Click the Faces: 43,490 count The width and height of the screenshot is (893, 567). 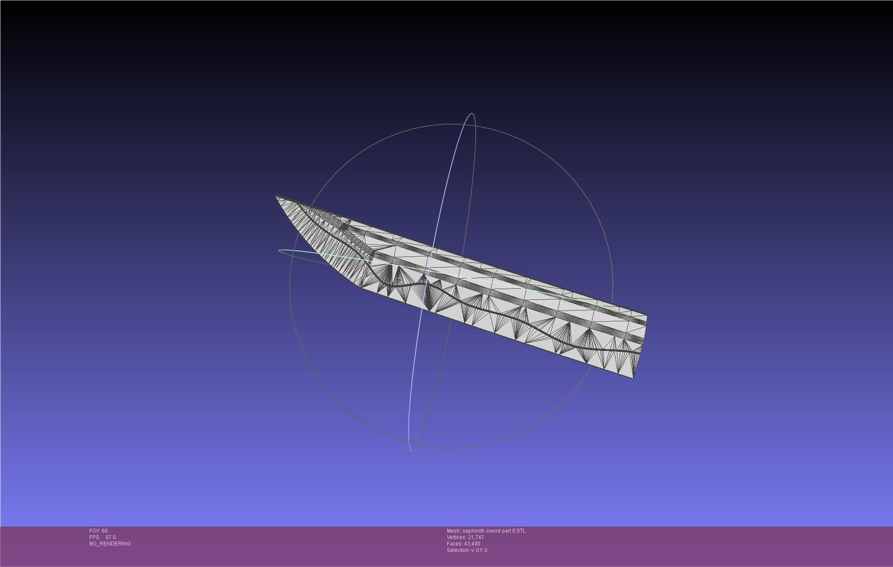[464, 544]
